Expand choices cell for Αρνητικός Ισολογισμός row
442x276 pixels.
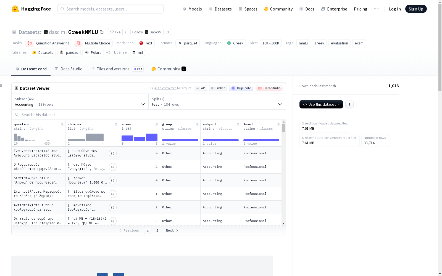(x=113, y=208)
